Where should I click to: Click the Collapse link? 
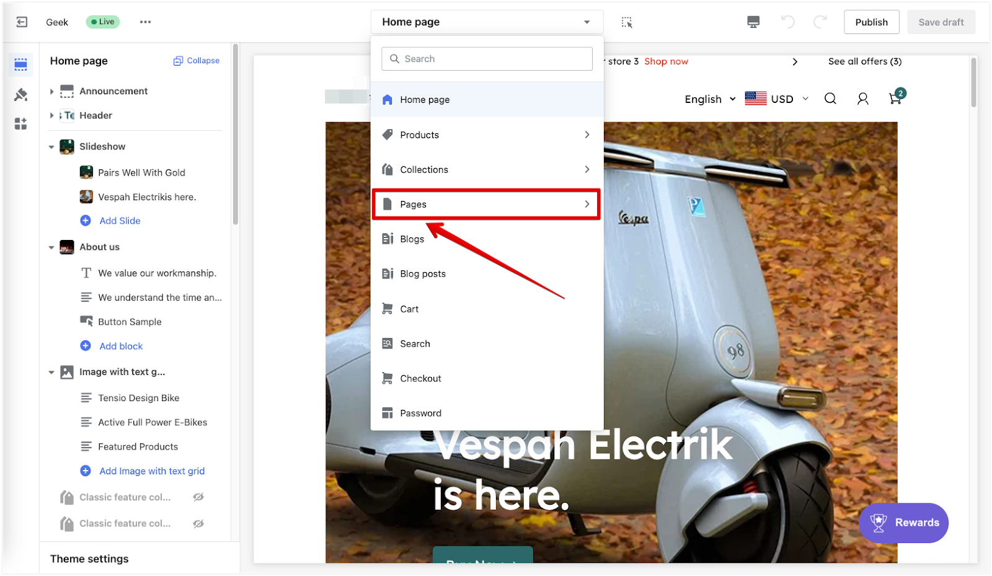pyautogui.click(x=197, y=61)
